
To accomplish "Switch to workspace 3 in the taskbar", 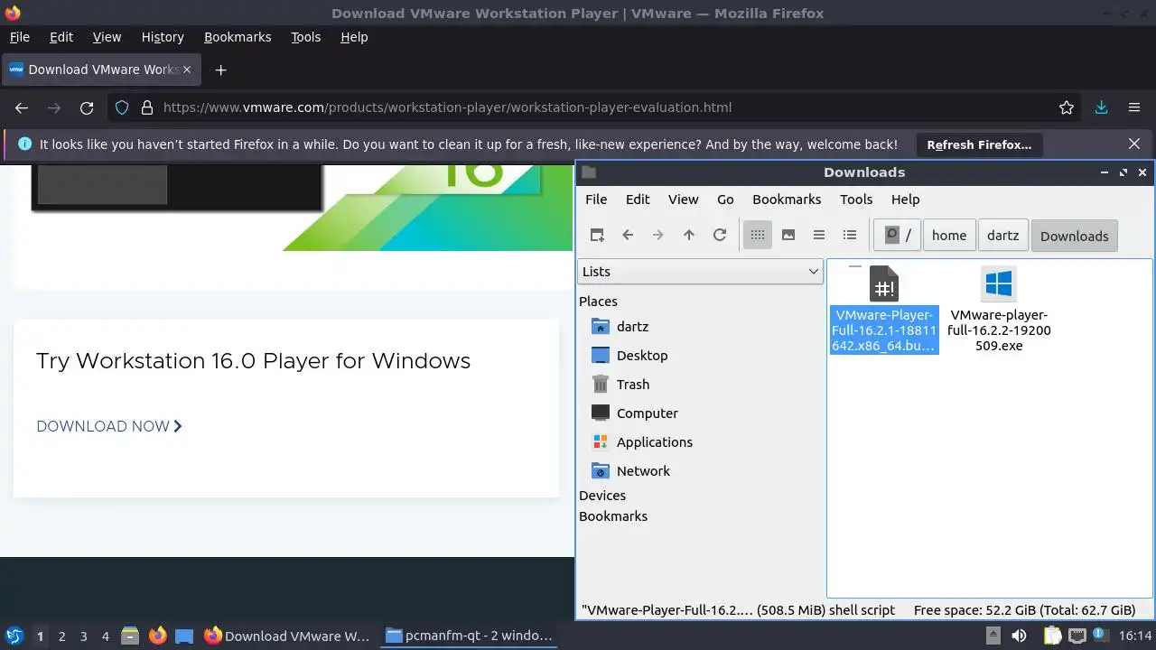I will point(83,636).
